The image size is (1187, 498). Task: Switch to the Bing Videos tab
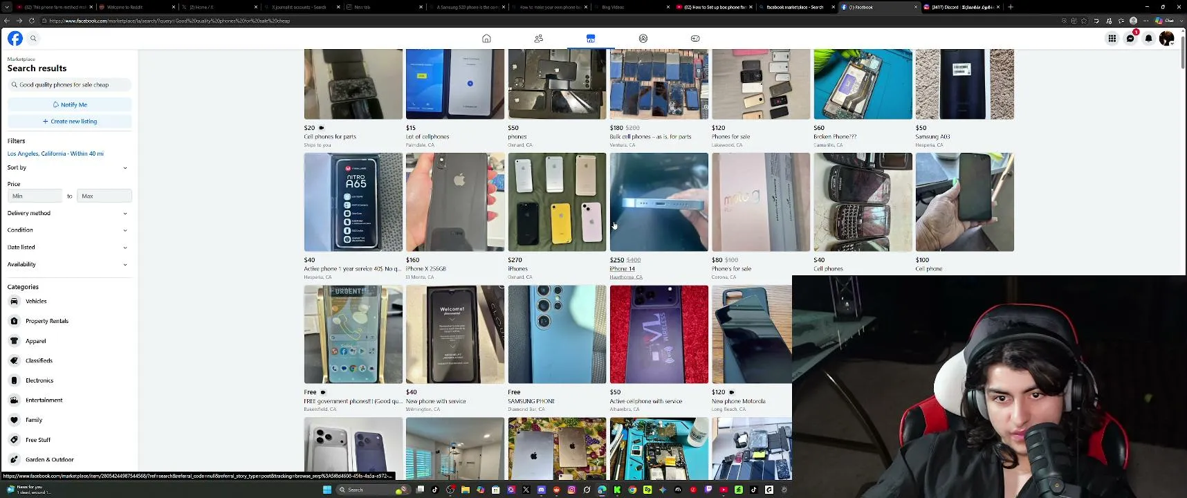632,7
